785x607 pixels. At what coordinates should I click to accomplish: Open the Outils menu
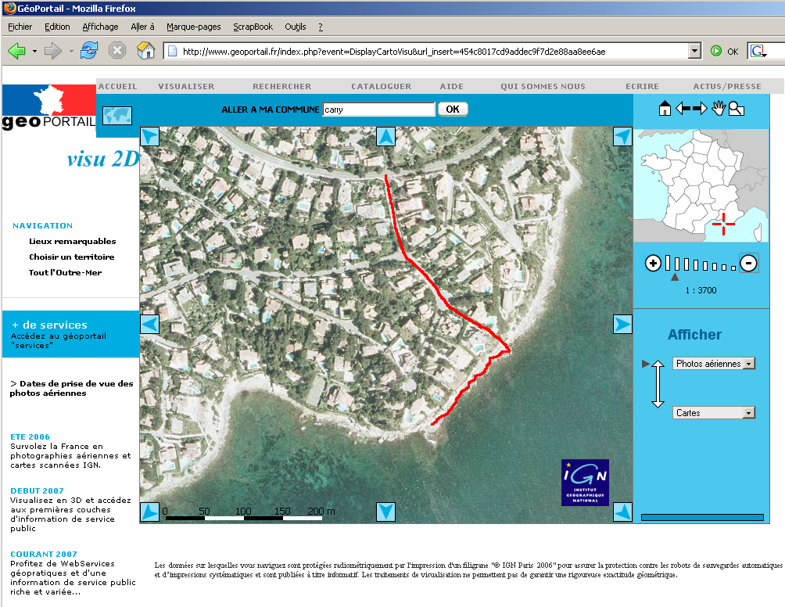click(x=296, y=27)
